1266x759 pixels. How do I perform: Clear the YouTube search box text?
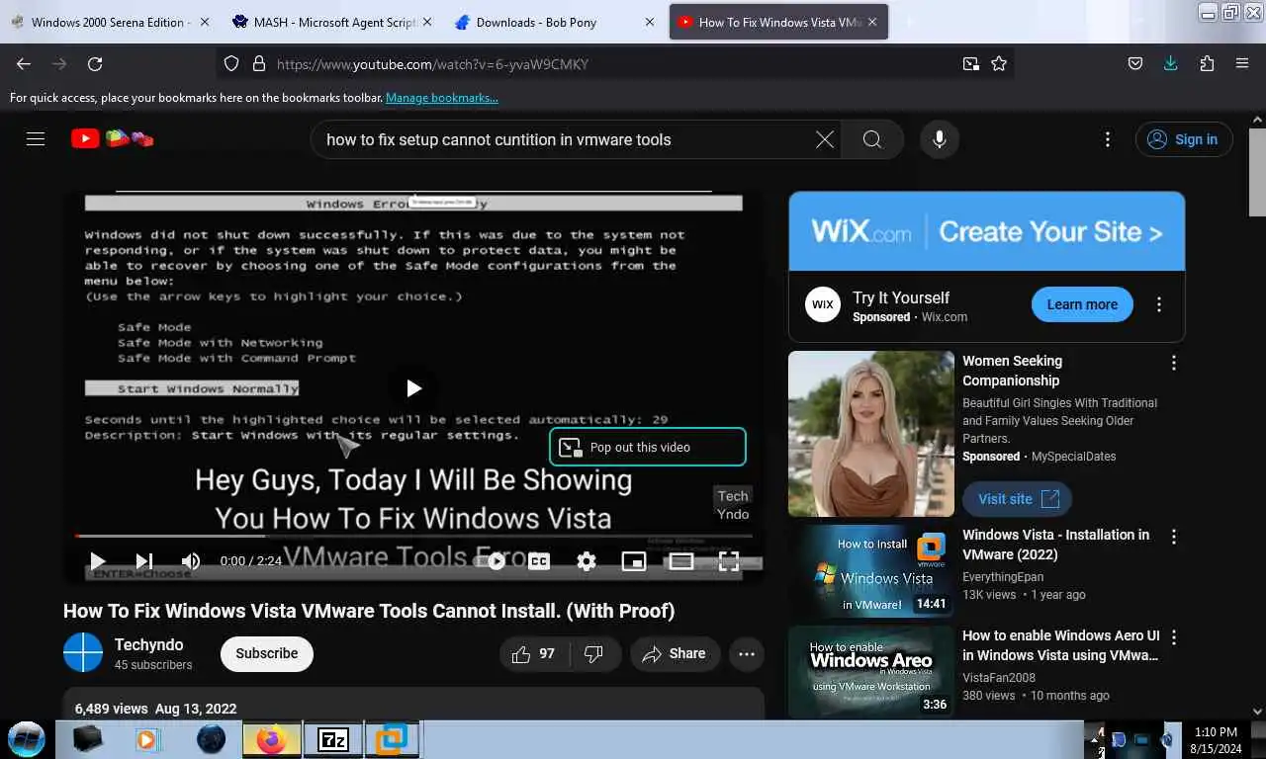(x=824, y=139)
